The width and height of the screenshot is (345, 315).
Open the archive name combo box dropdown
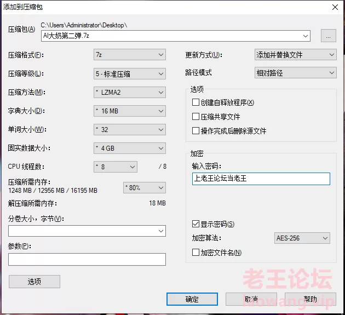306,36
